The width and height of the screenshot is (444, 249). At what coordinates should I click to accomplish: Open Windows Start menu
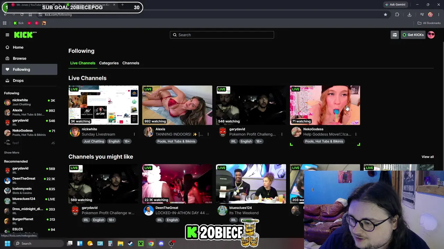(x=7, y=243)
